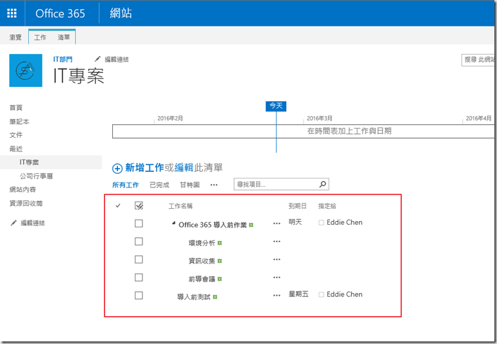
Task: Open ellipsis menu for 環境分析 task
Action: pos(277,242)
